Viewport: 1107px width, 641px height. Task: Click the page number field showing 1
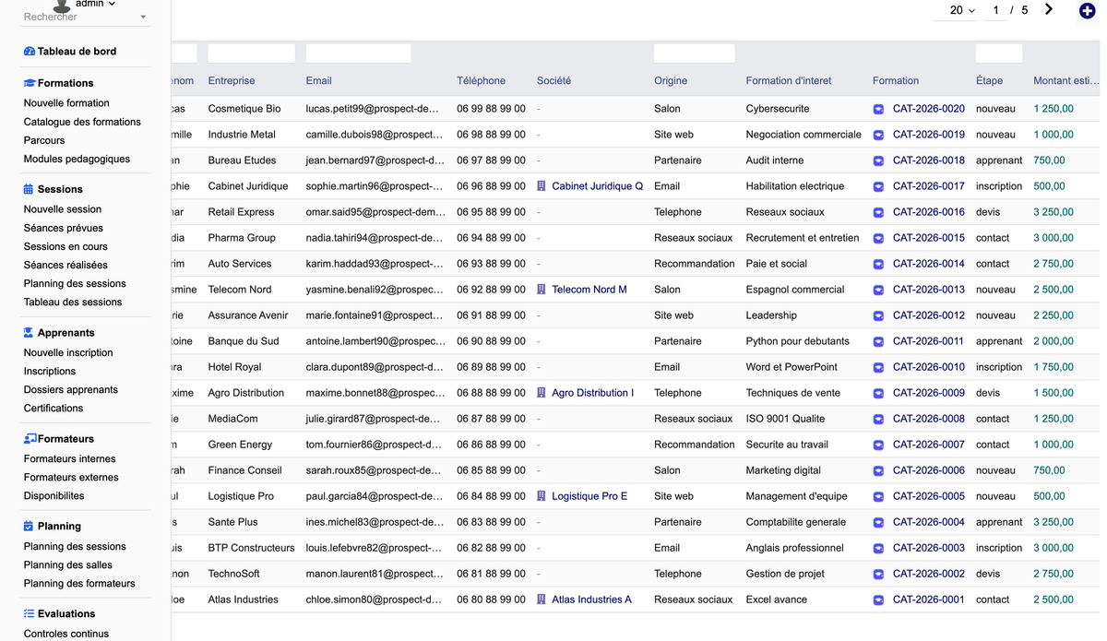tap(995, 10)
